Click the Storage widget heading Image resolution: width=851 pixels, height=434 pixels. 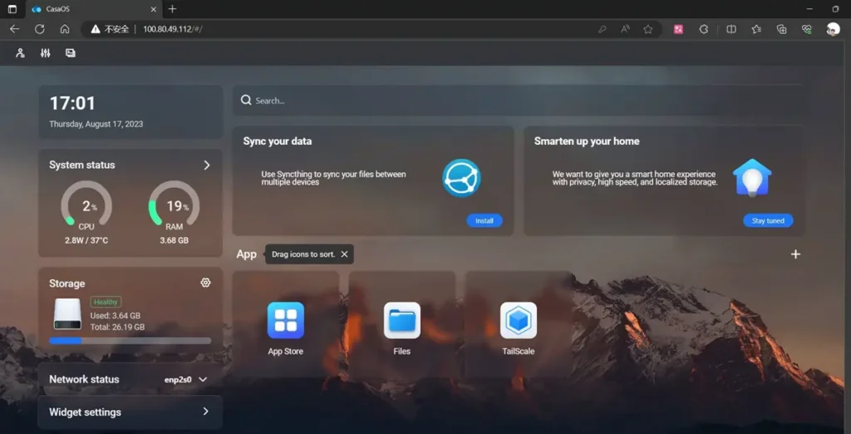pos(67,284)
